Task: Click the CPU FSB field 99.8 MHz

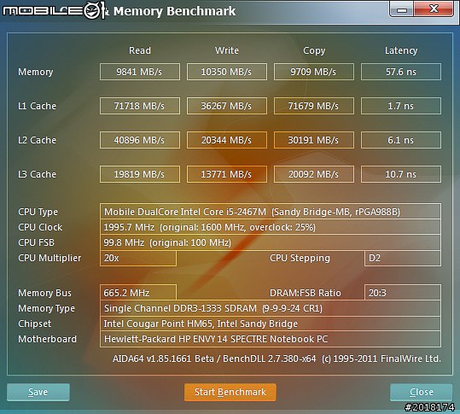Action: tap(271, 242)
